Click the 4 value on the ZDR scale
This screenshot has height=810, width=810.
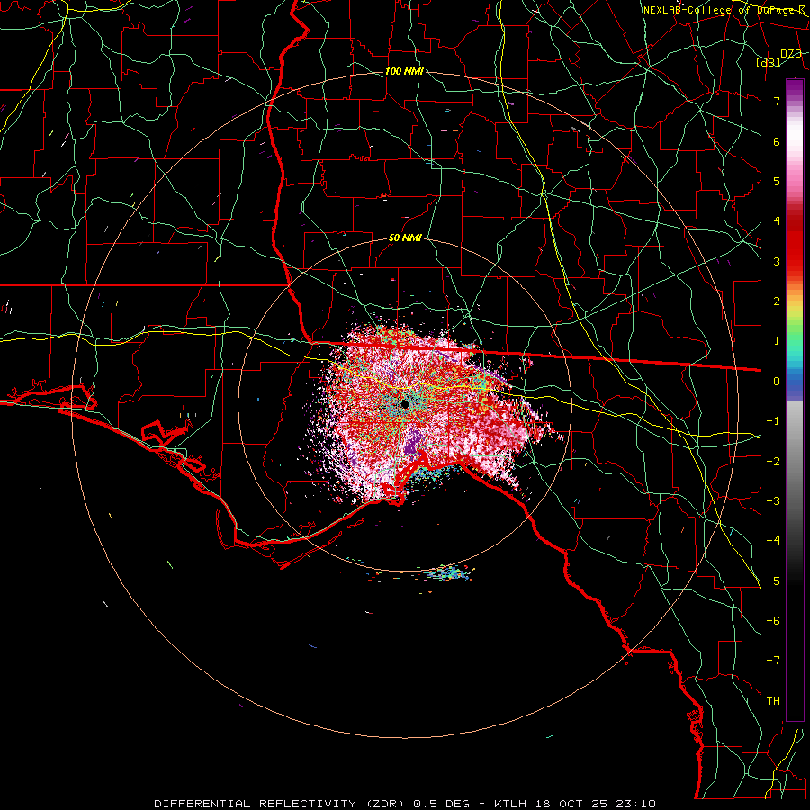[x=777, y=221]
